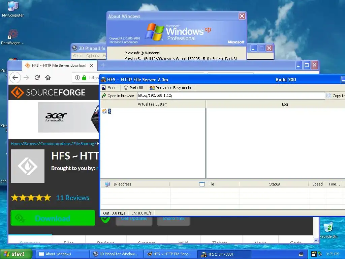Viewport: 345px width, 259px height.
Task: Select the HFS ~ HTTP File Server download tab
Action: [59, 65]
